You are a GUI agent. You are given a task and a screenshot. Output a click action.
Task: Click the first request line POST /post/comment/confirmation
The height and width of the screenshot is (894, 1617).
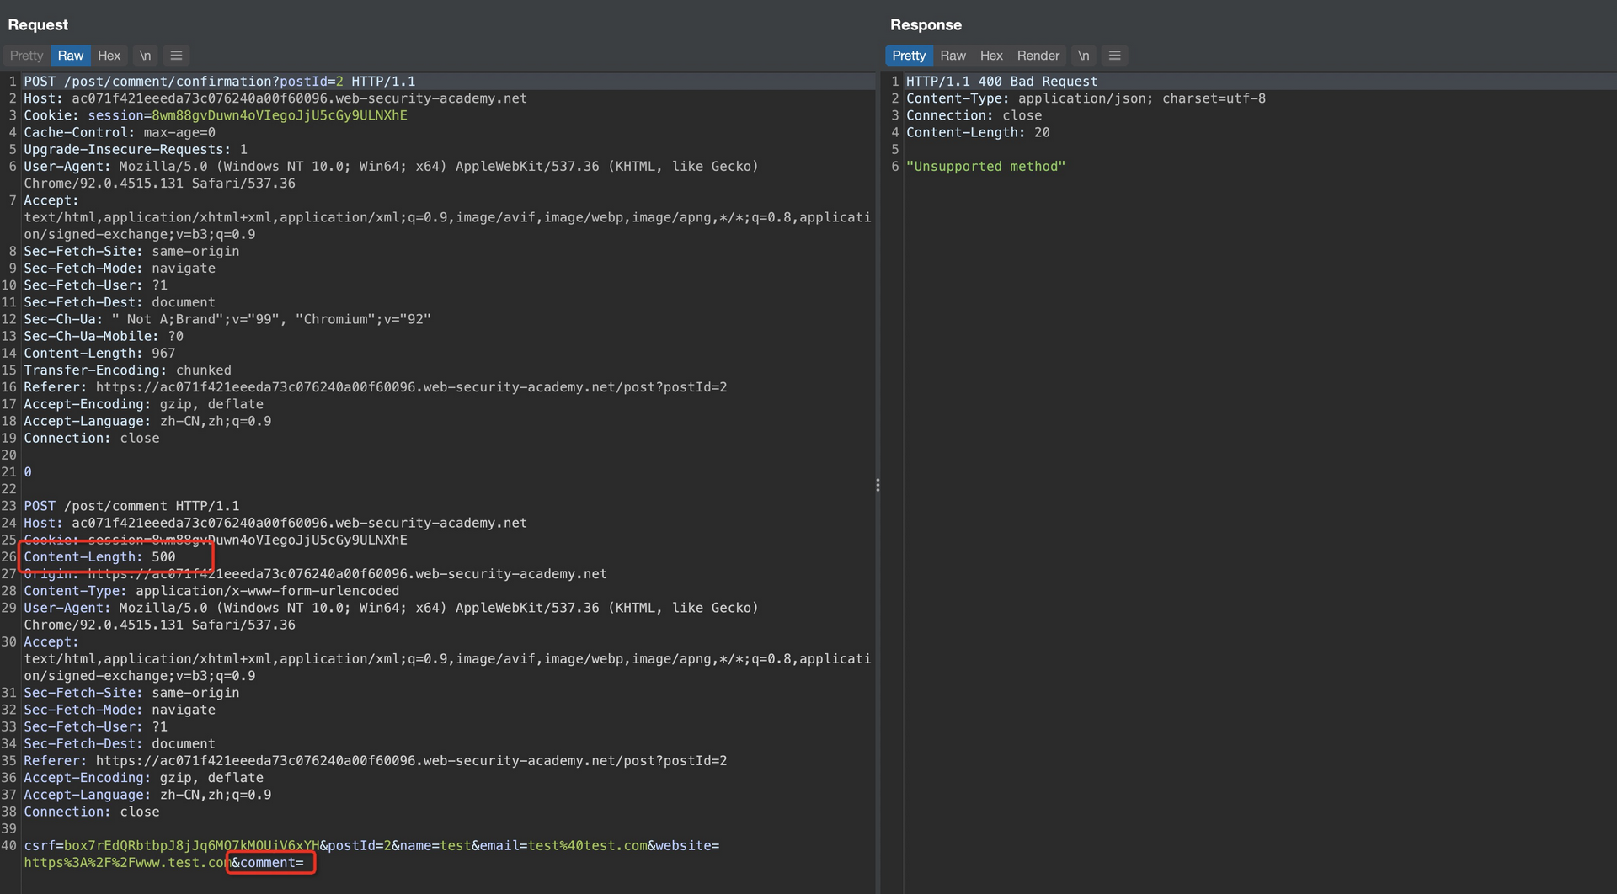click(x=219, y=82)
